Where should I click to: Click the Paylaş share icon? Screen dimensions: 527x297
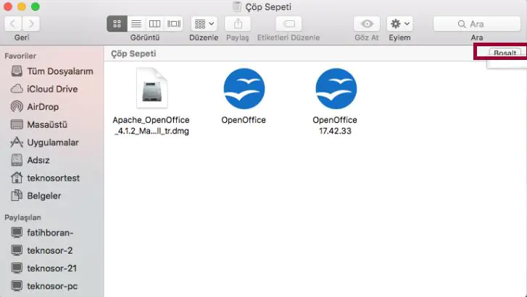click(x=238, y=24)
